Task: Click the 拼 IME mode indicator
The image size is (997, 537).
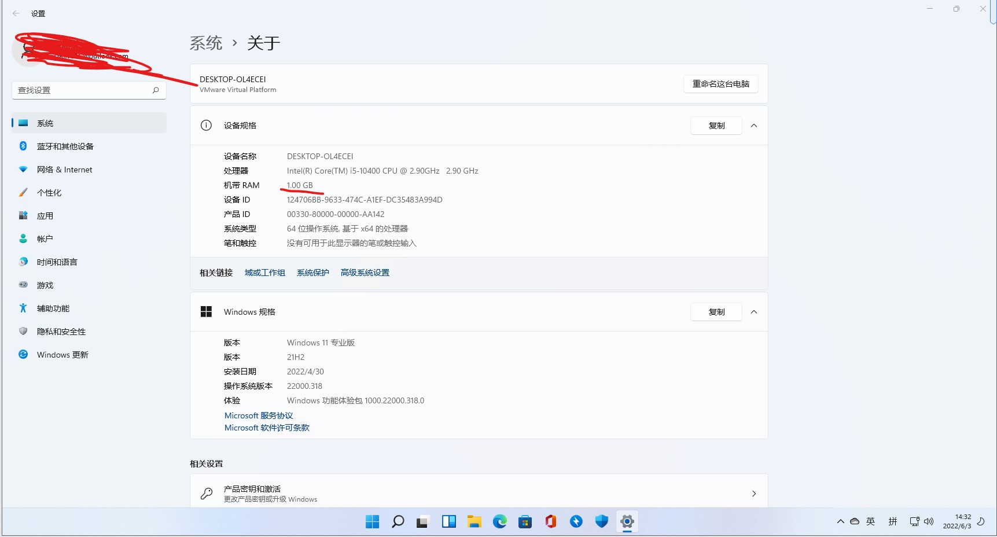Action: click(x=893, y=521)
